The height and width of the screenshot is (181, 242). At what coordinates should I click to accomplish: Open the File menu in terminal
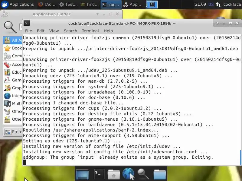tap(28, 31)
